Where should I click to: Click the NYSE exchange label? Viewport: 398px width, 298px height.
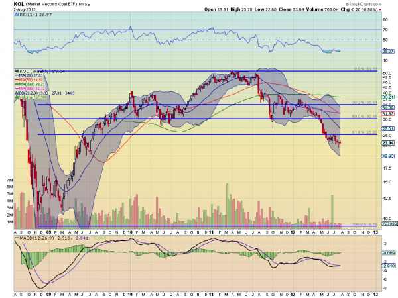tap(84, 5)
